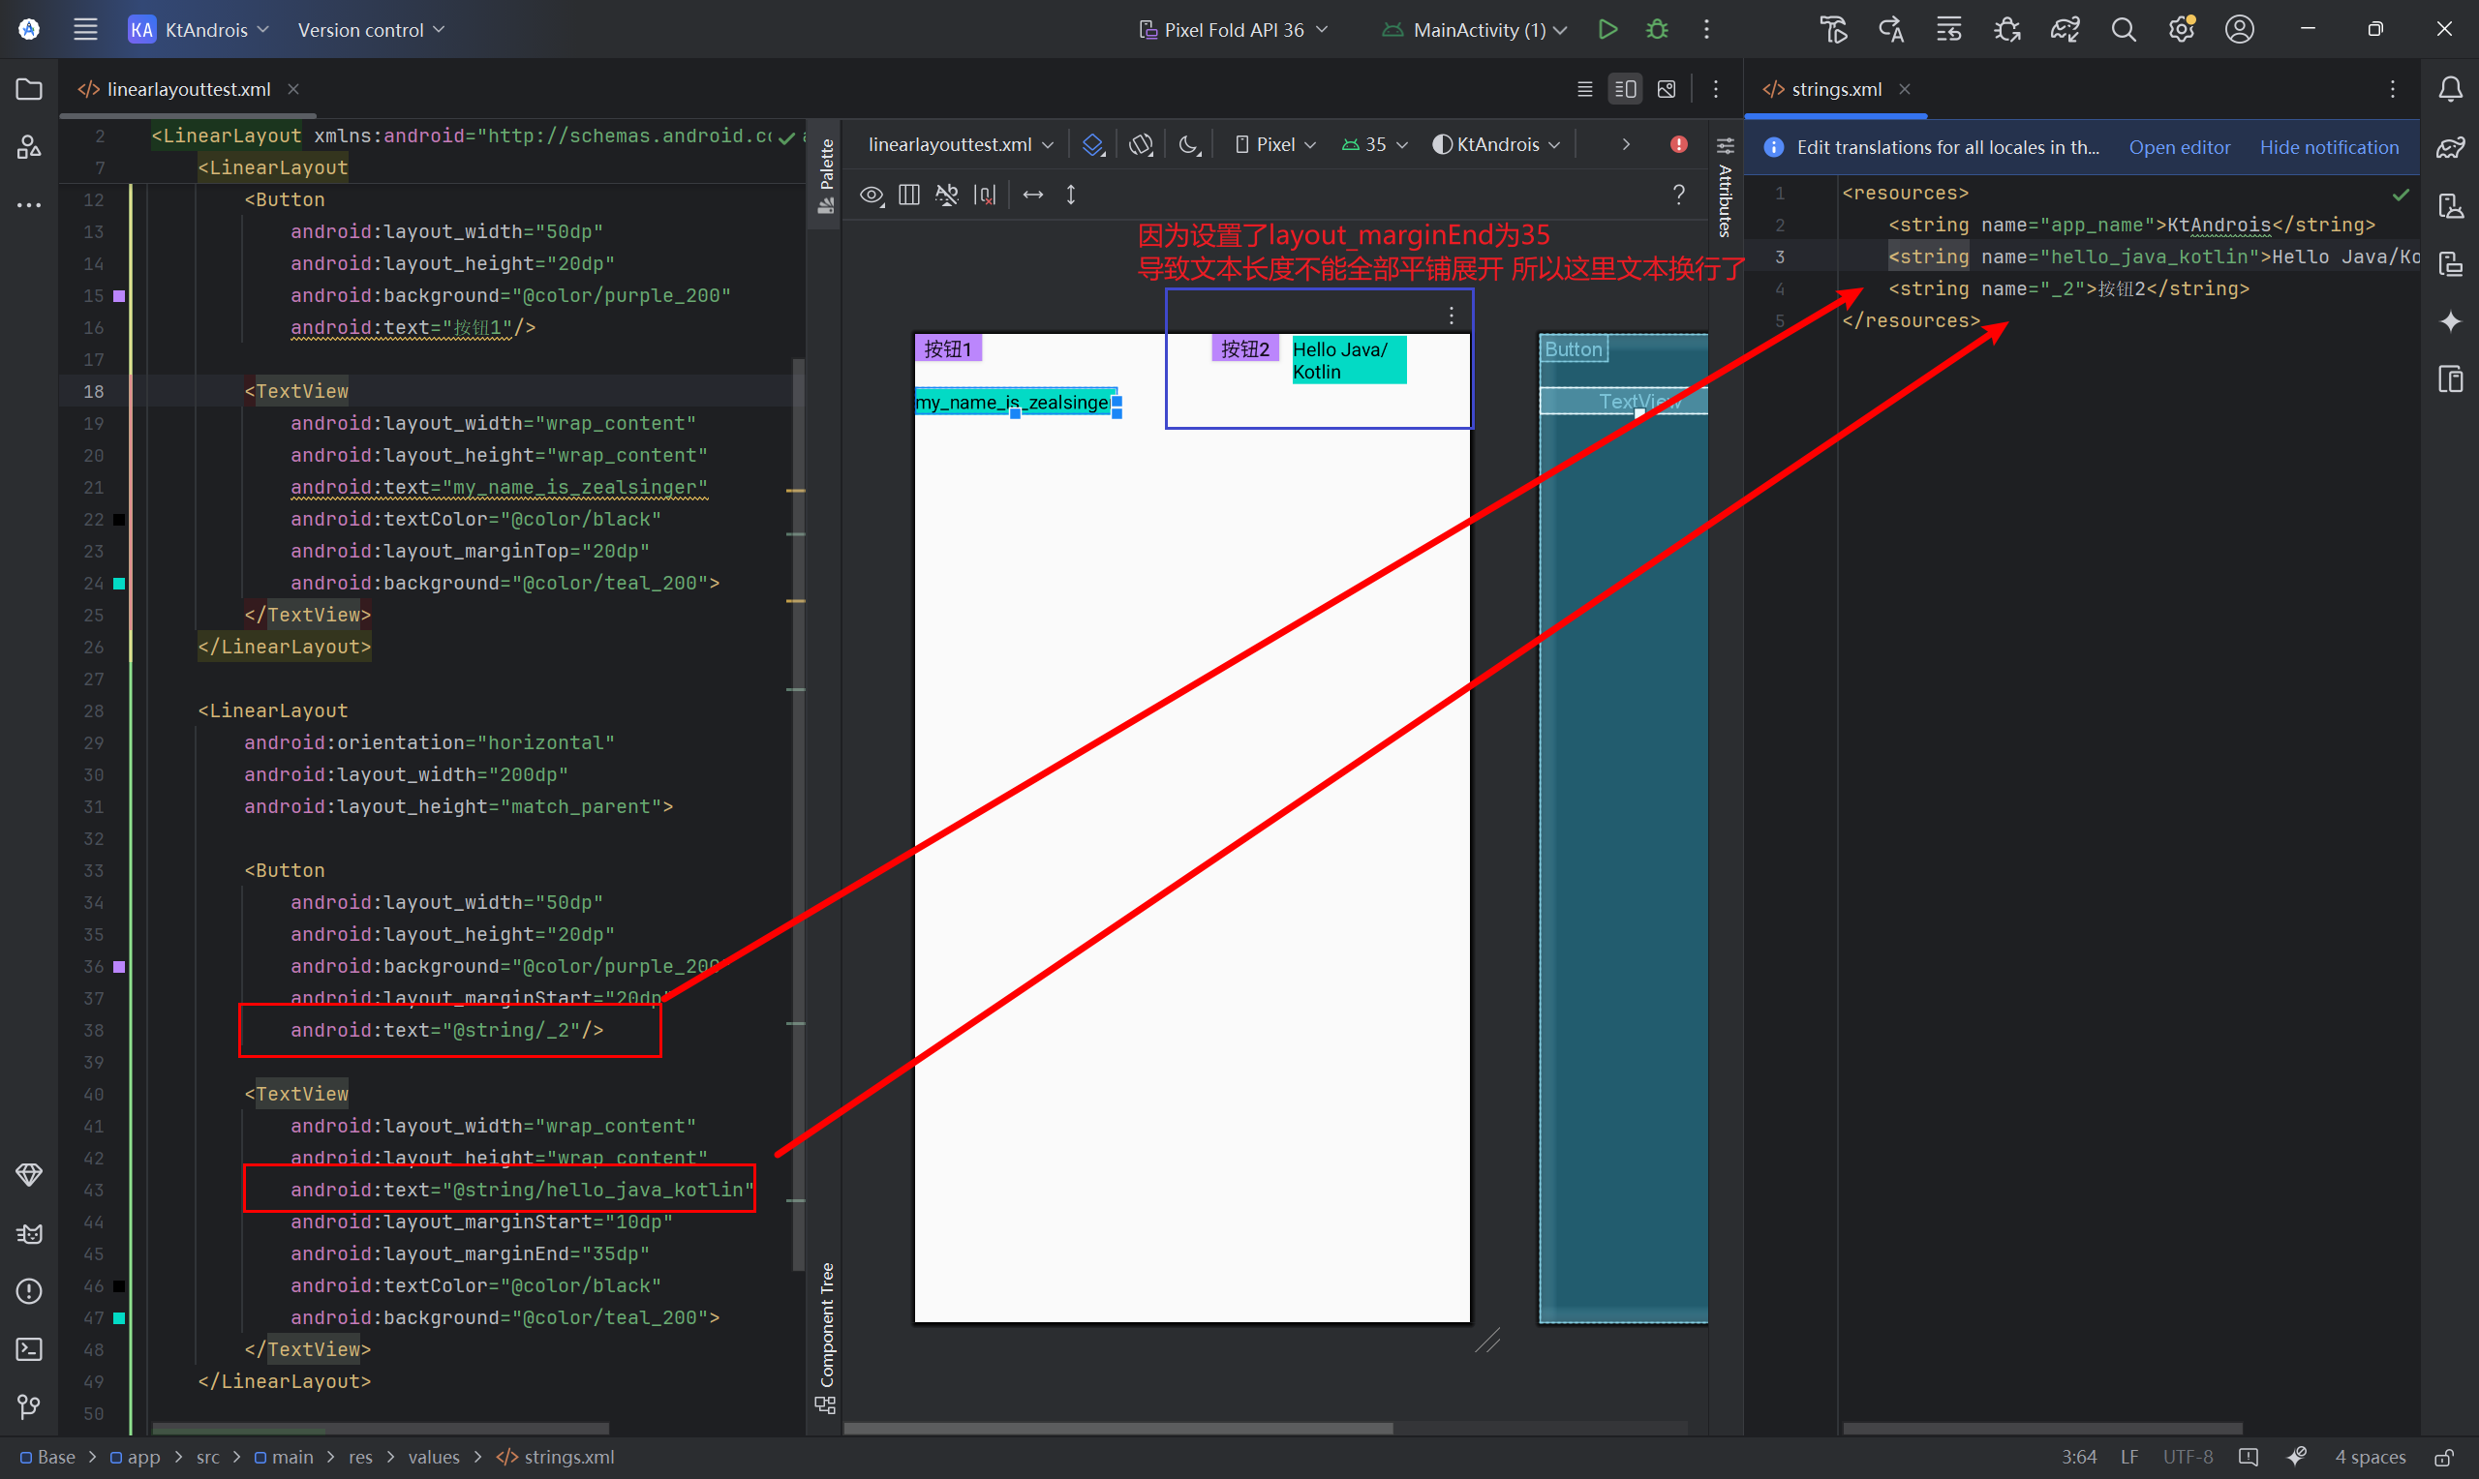Toggle the crossed-out 'ab' text icon
The height and width of the screenshot is (1479, 2479).
click(x=947, y=196)
